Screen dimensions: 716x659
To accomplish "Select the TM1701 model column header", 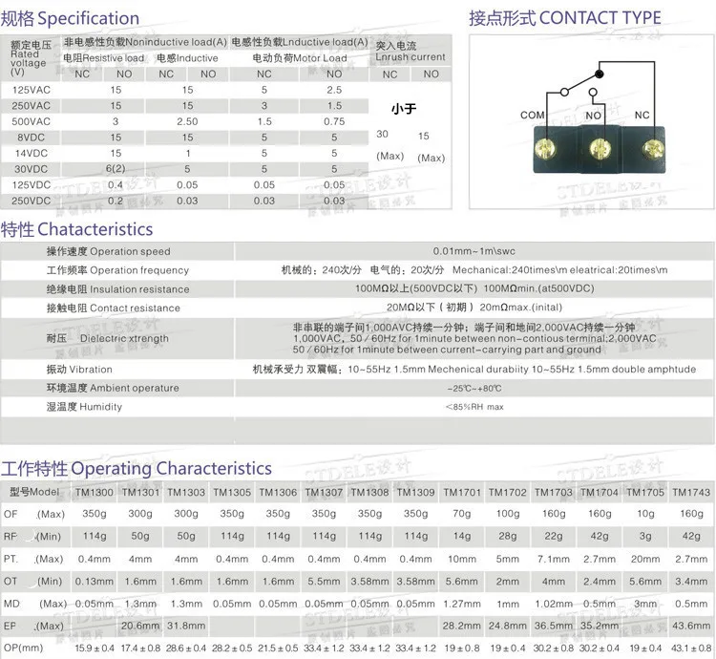I will [x=462, y=492].
